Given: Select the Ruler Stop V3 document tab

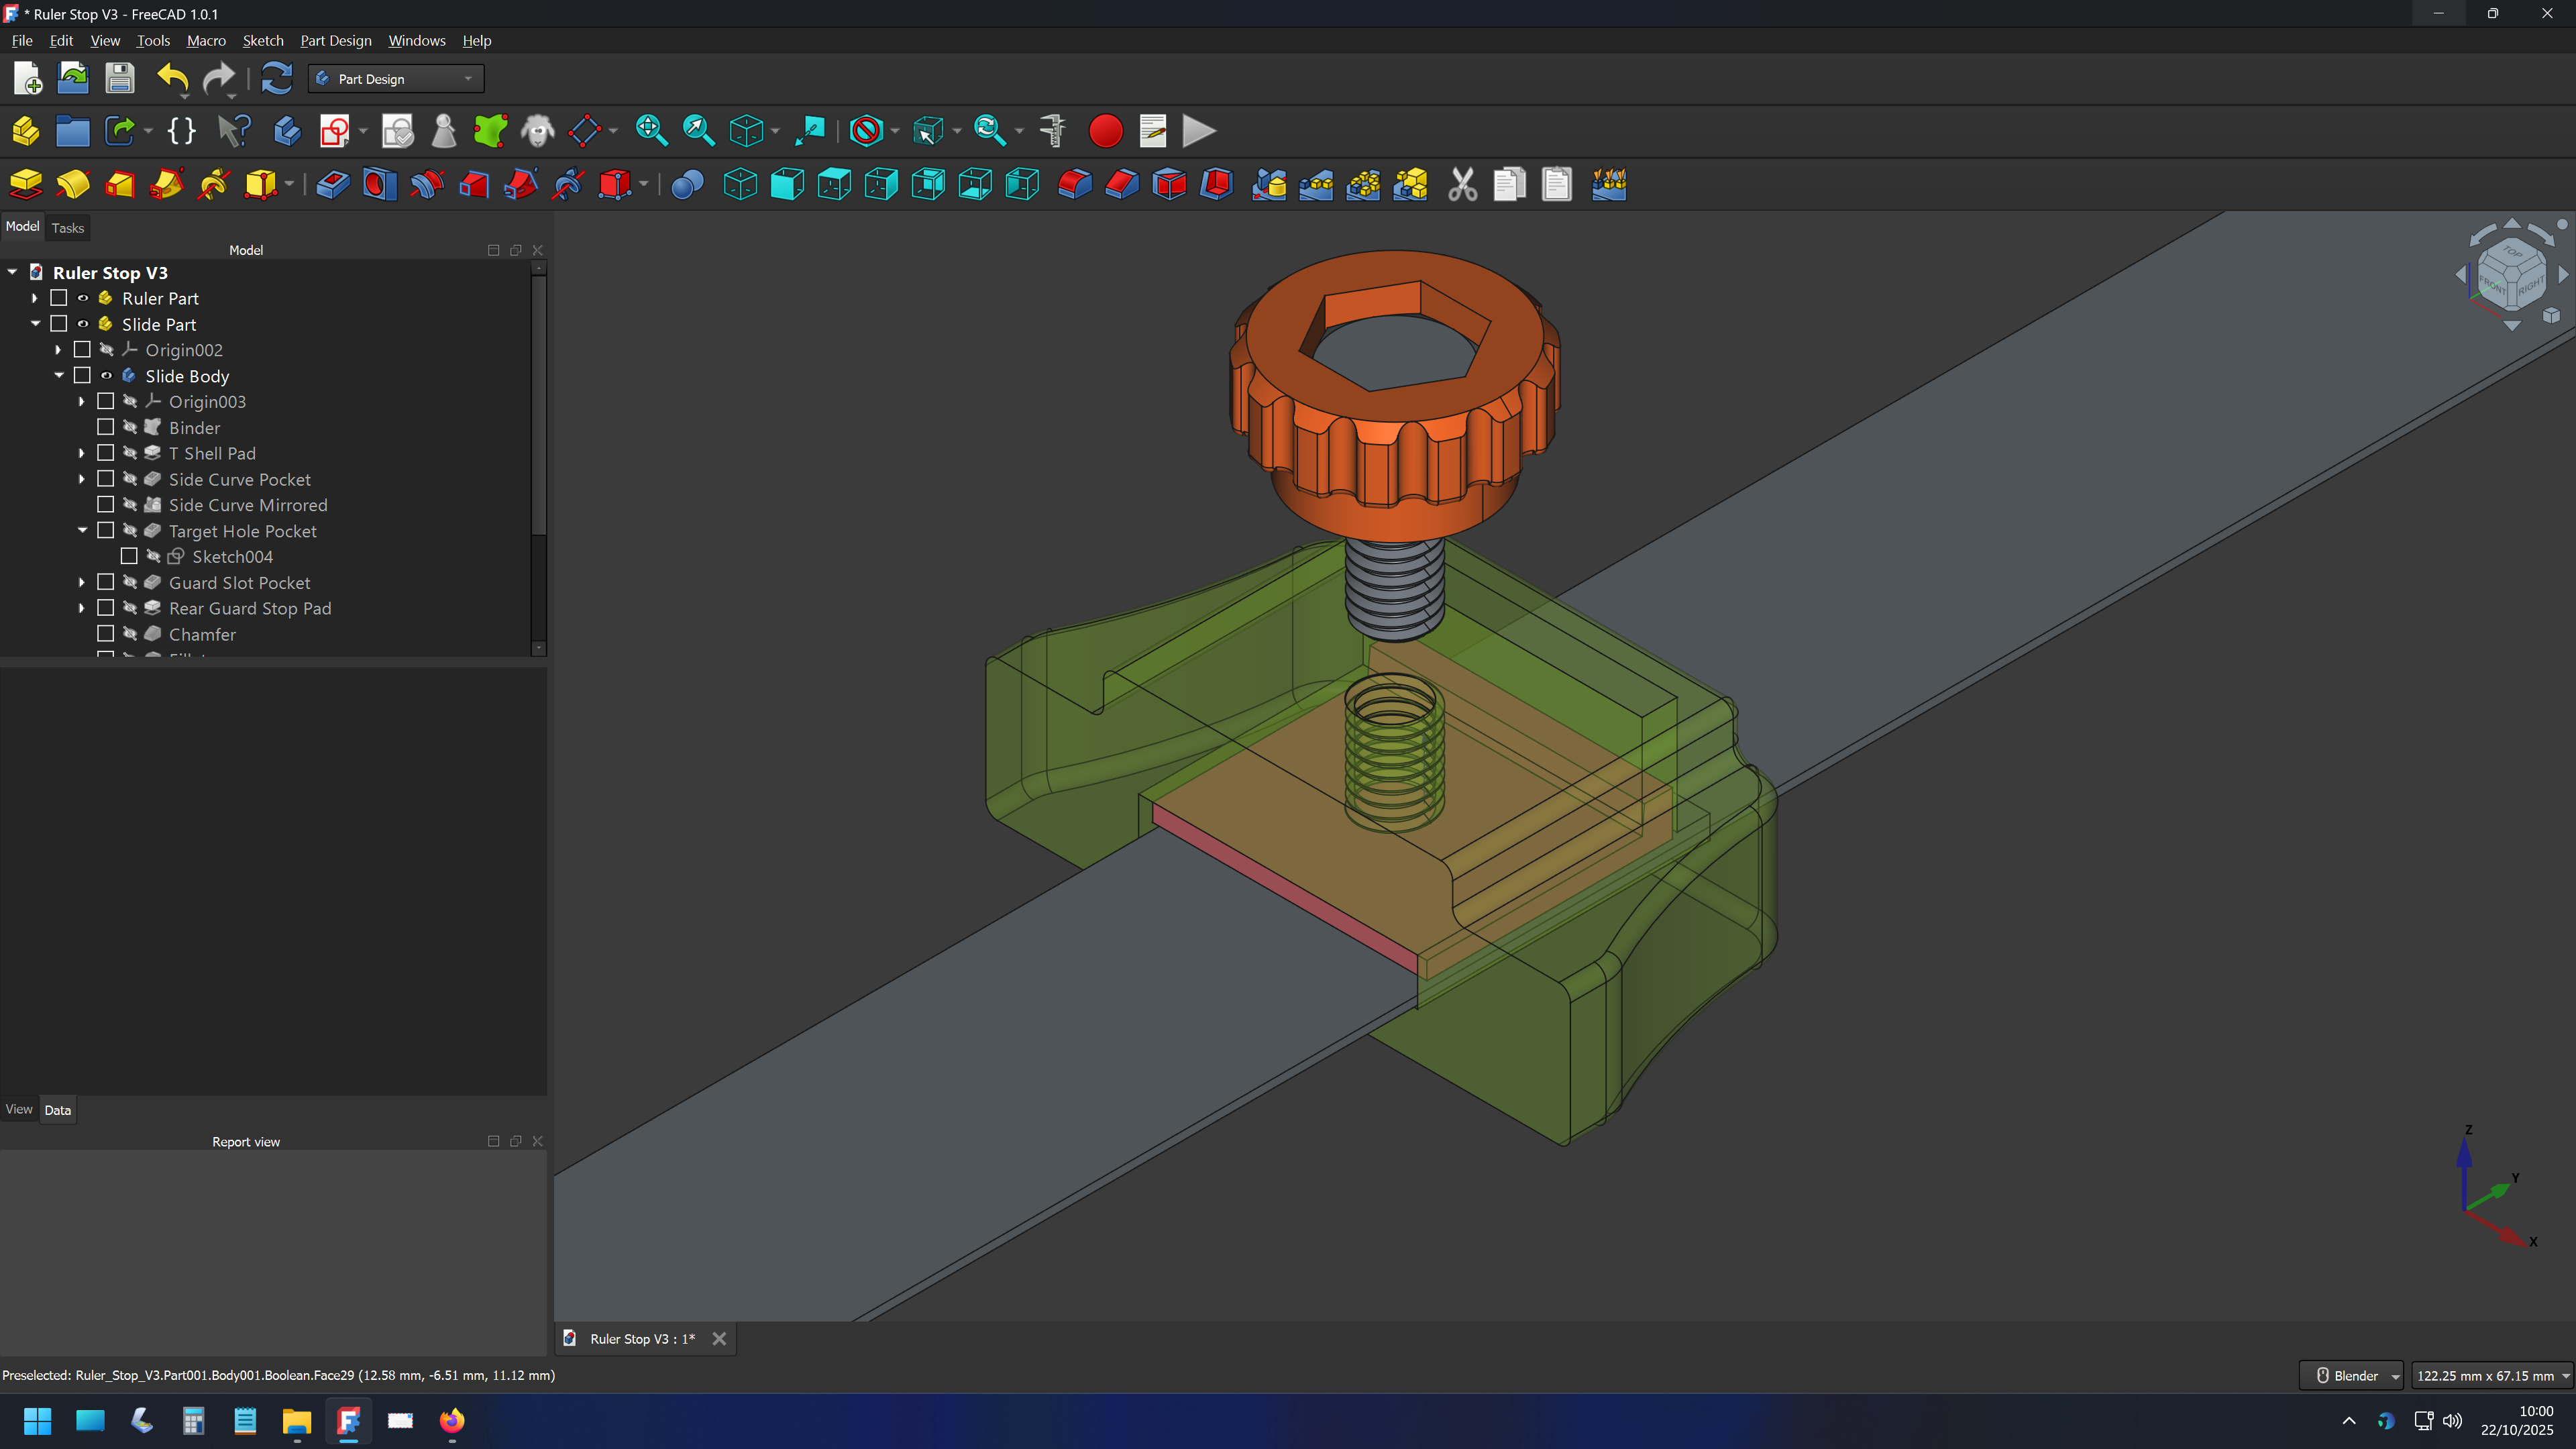Looking at the screenshot, I should click(x=643, y=1339).
